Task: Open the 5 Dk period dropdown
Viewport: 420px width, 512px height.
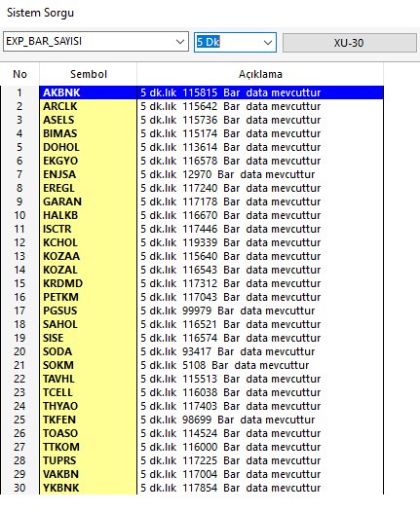Action: point(235,42)
